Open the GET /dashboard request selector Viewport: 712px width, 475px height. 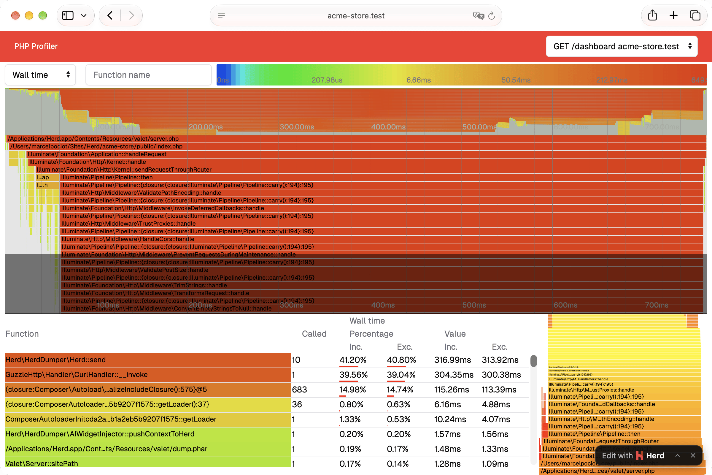click(x=622, y=46)
